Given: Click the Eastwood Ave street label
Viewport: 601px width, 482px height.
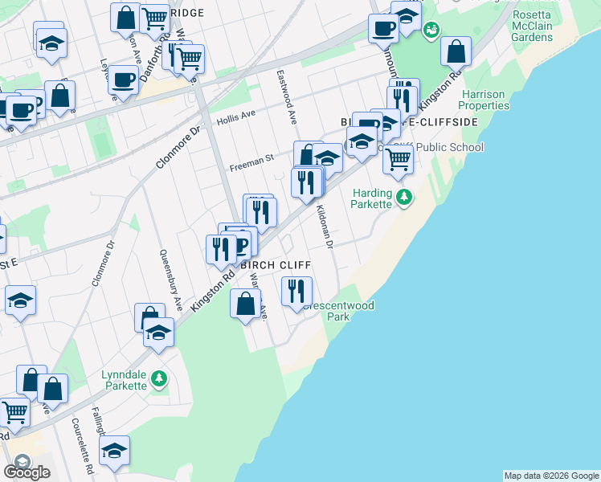Looking at the screenshot, I should tap(287, 97).
